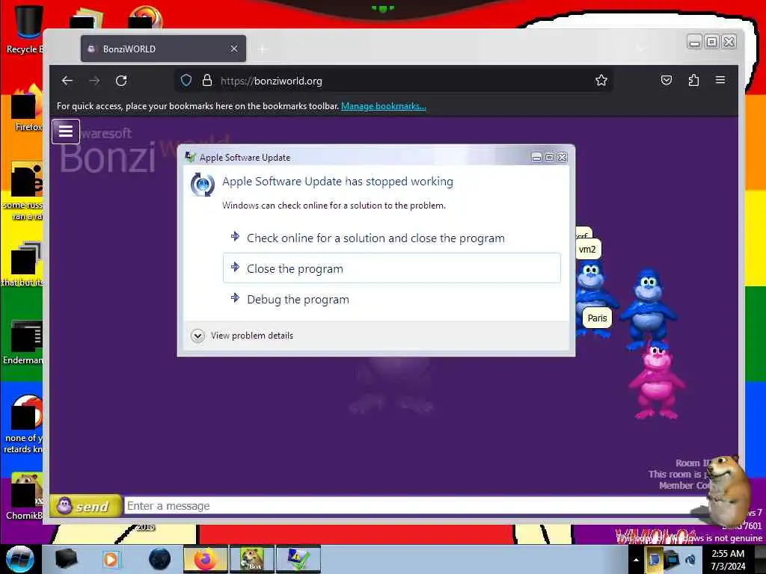Screen dimensions: 766x574
Task: Go back using the Firefox back arrow
Action: [x=67, y=81]
